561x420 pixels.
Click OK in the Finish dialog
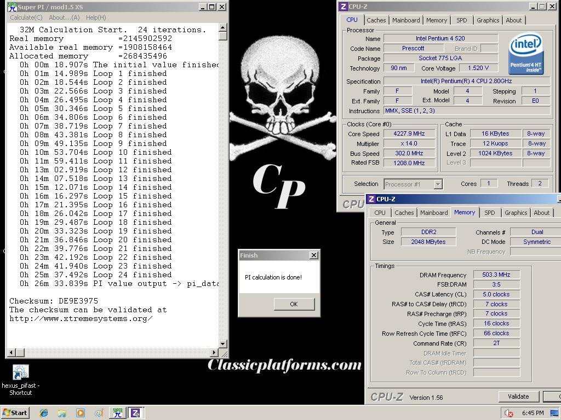tap(294, 304)
